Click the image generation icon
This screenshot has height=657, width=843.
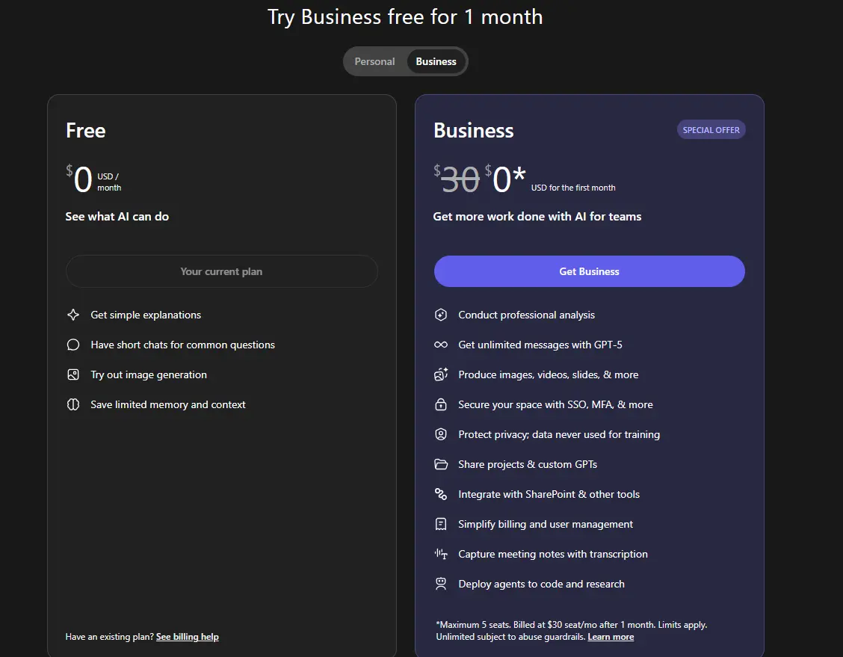tap(73, 374)
